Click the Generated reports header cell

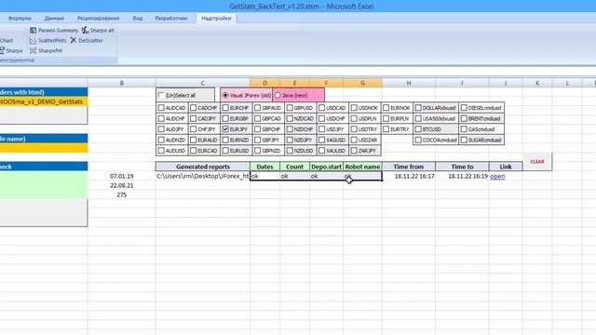tap(203, 167)
